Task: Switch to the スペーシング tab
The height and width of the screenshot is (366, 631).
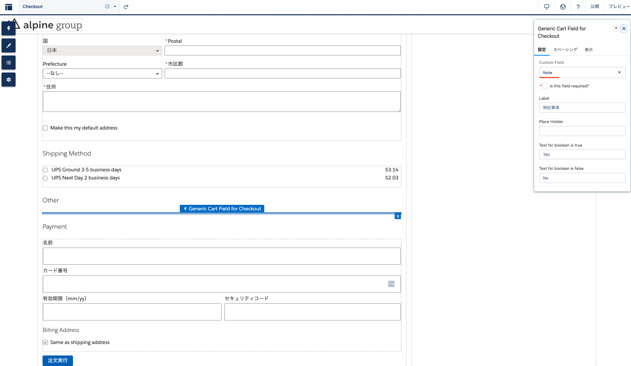Action: [565, 50]
